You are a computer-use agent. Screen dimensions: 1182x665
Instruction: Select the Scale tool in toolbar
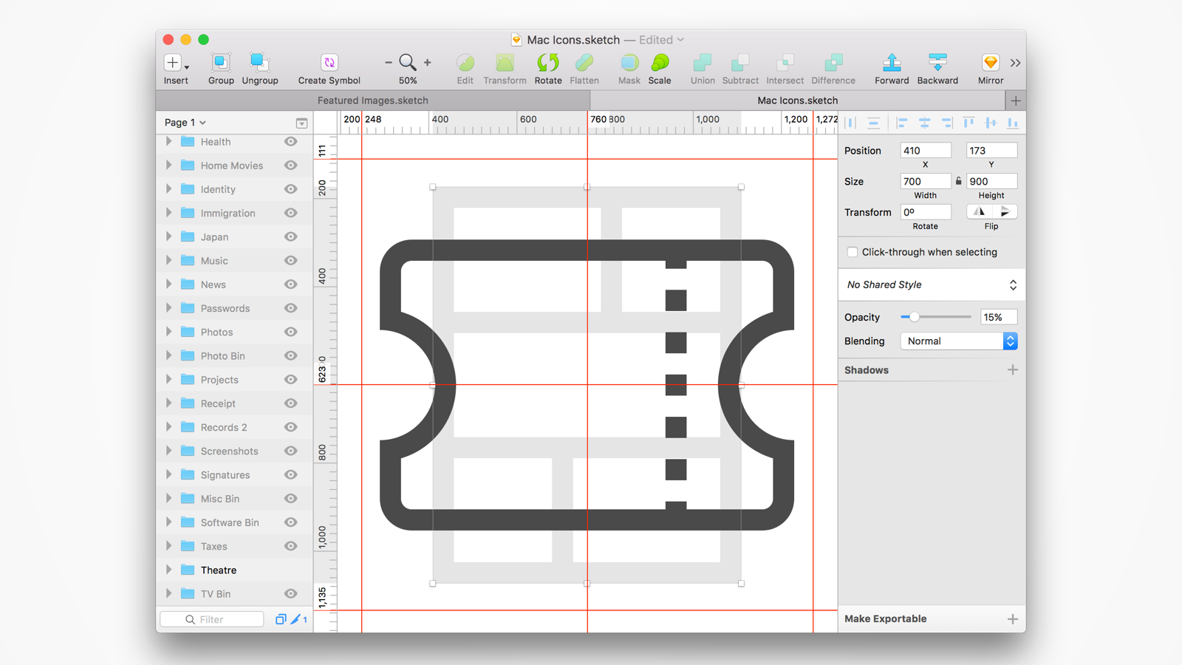[x=660, y=64]
